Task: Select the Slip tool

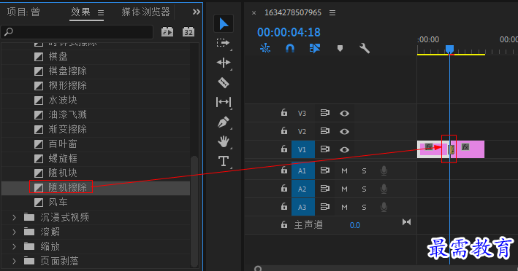Action: tap(224, 102)
